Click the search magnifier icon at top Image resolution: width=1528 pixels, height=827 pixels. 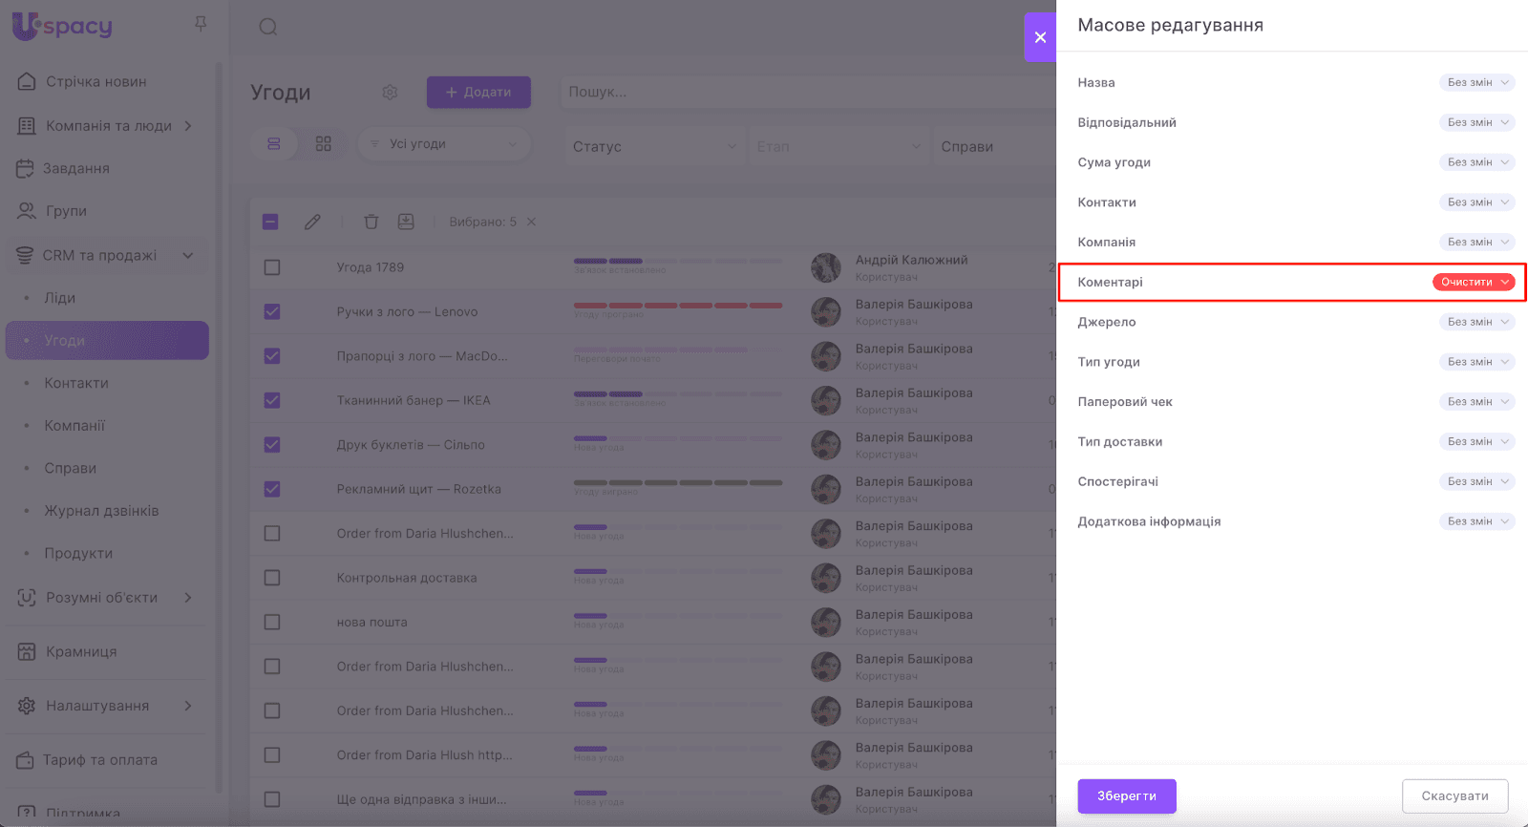[268, 27]
